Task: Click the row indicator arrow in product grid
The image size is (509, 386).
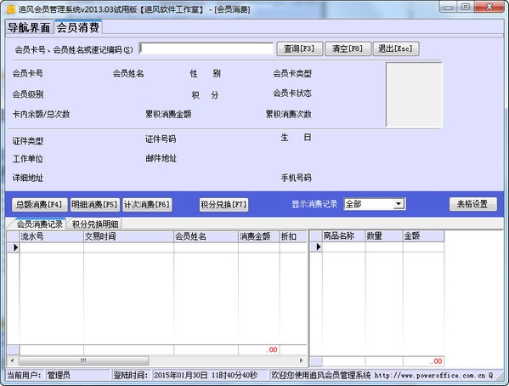Action: pos(318,247)
